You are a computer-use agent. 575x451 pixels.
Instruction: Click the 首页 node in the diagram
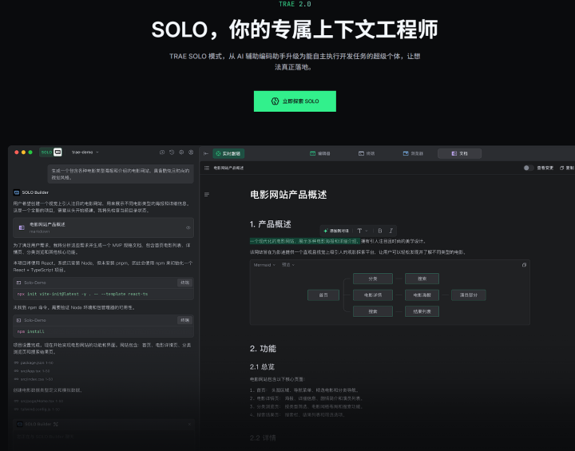[323, 295]
